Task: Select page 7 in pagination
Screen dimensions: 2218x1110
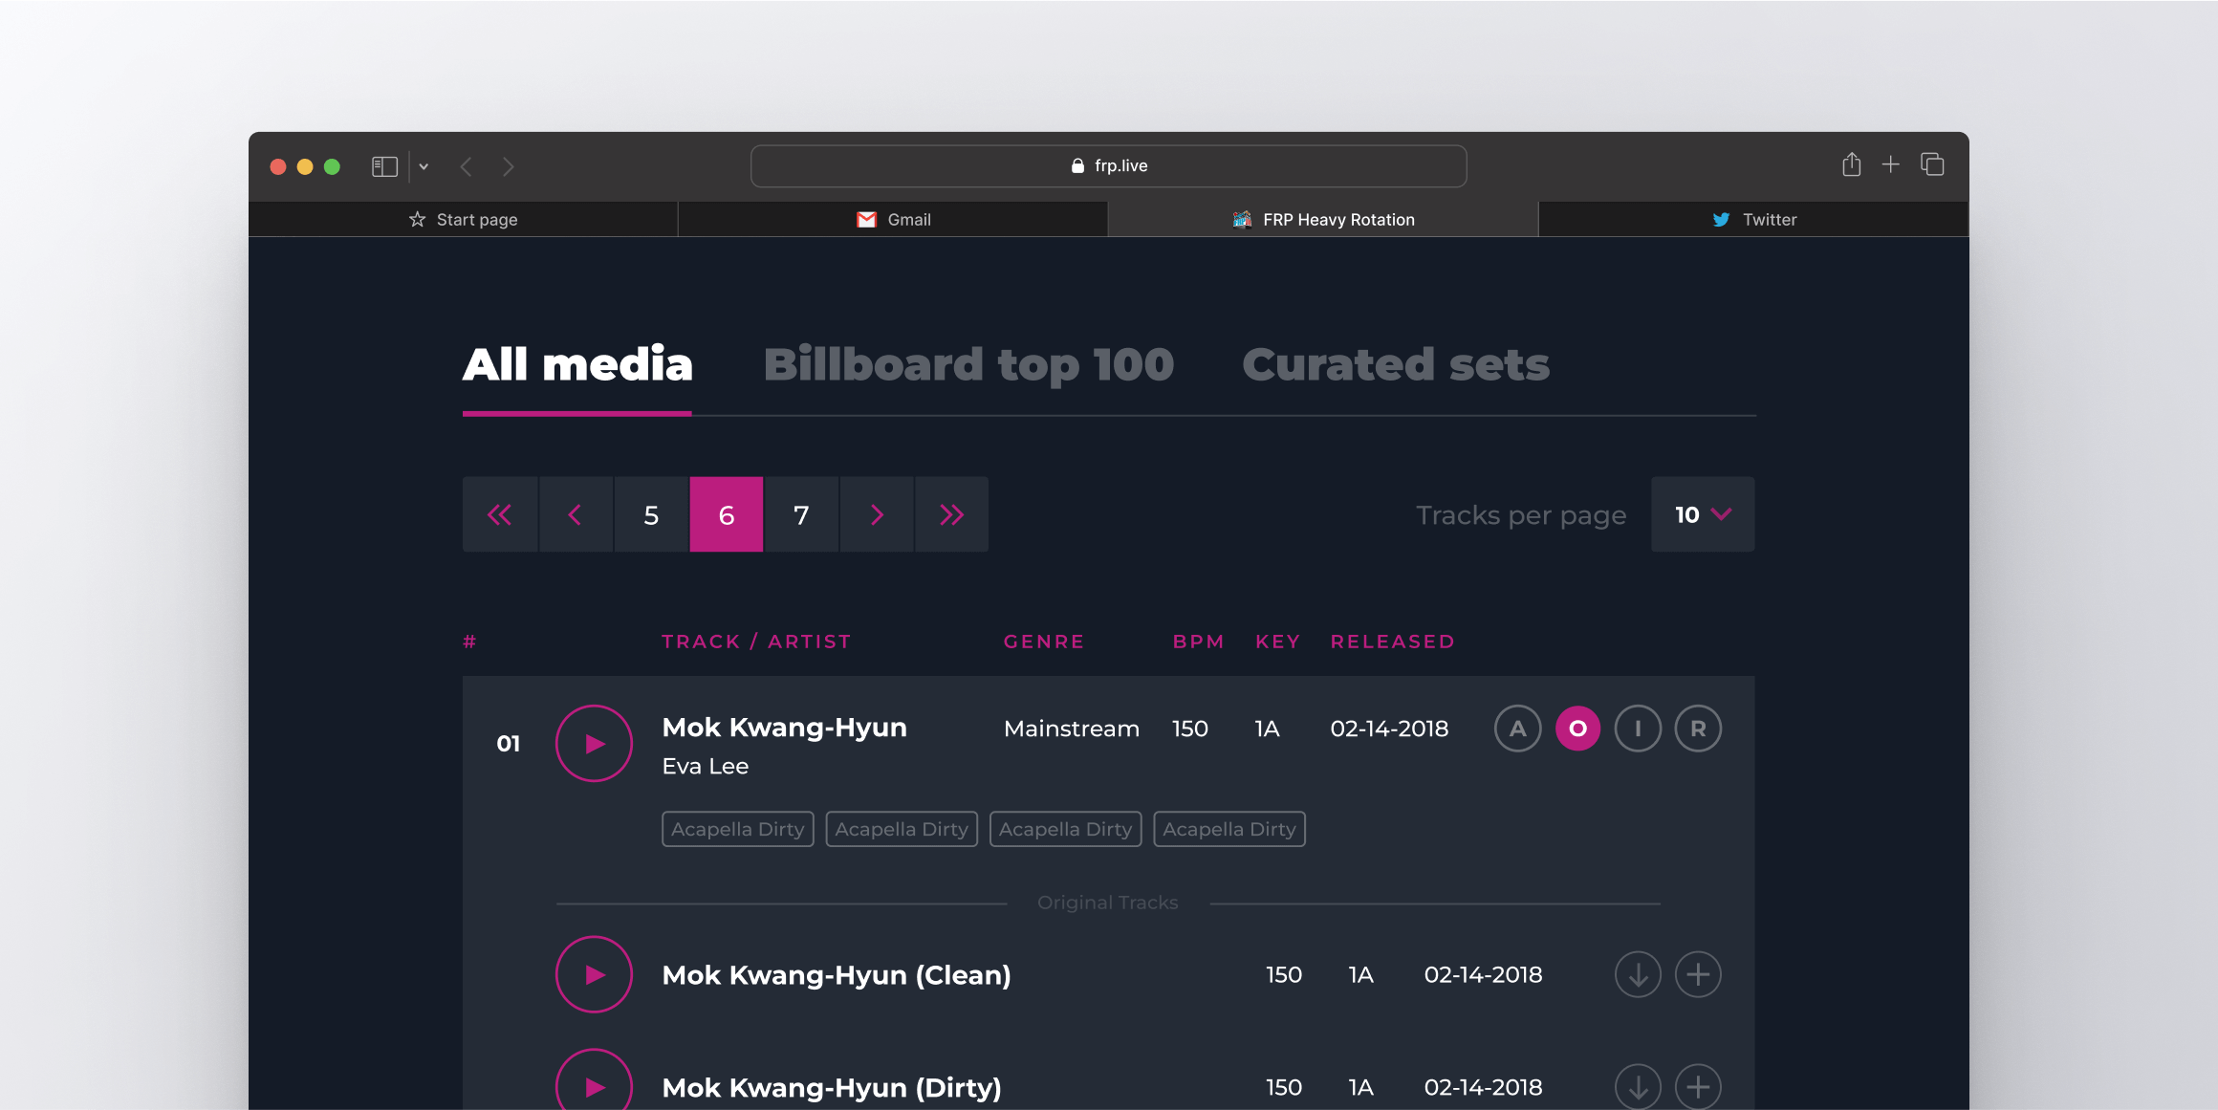Action: [x=801, y=514]
